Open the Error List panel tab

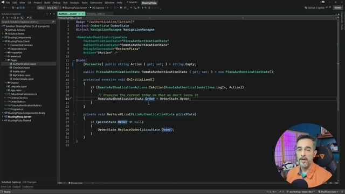tap(6, 187)
